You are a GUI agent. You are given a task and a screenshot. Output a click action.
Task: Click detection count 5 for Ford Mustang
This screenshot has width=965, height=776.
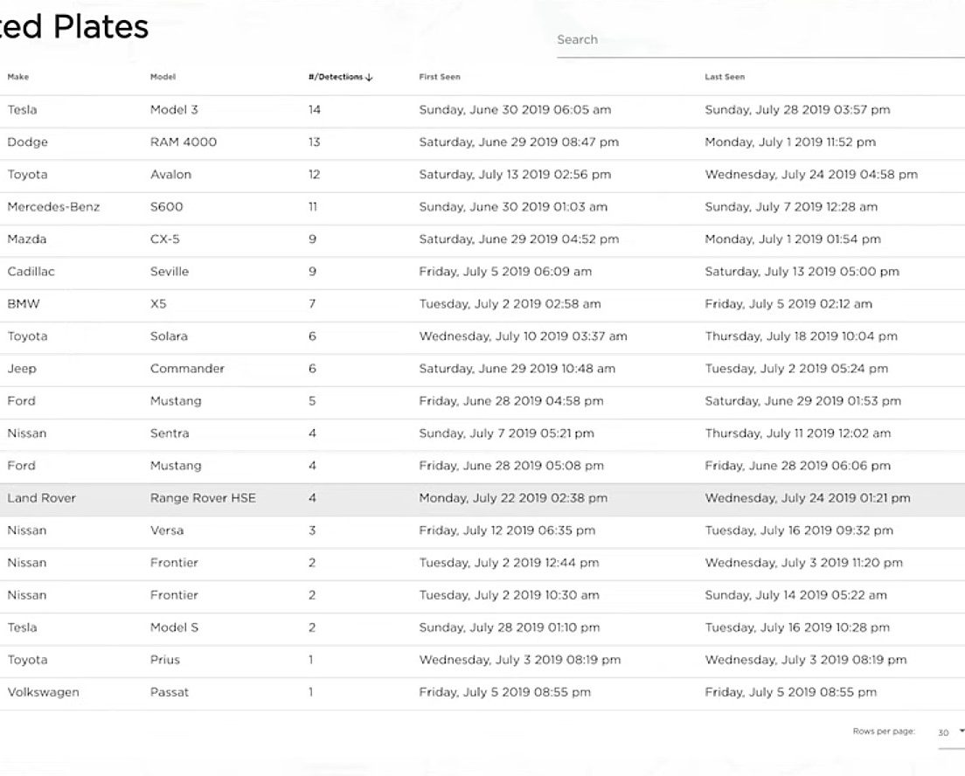312,400
